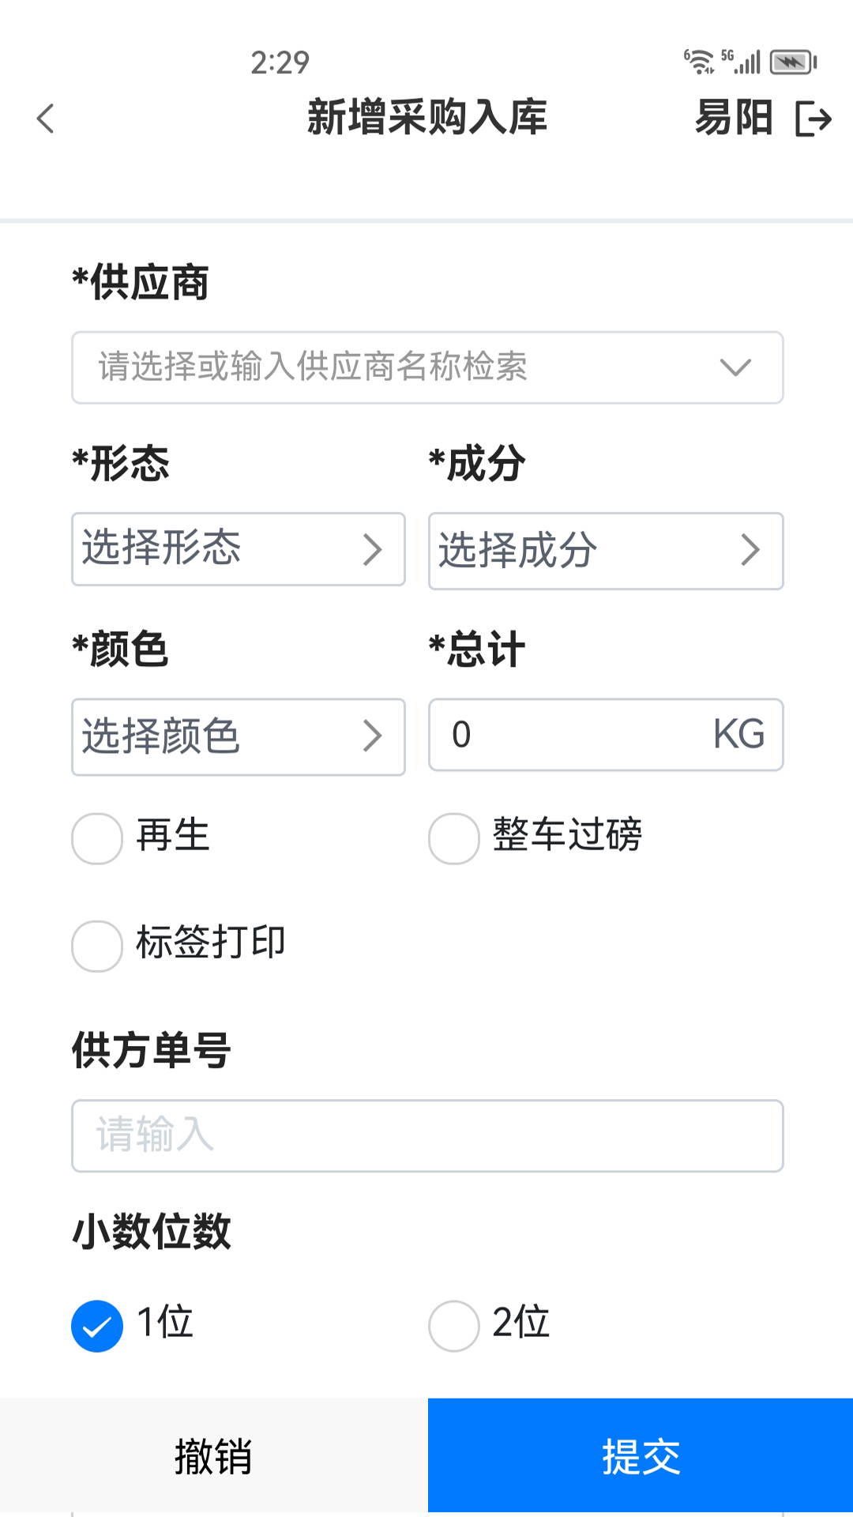Tap the 易阳 user name
The image size is (853, 1517).
(x=733, y=119)
